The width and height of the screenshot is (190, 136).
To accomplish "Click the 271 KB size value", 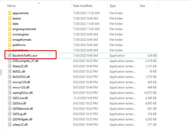I will [152, 125].
